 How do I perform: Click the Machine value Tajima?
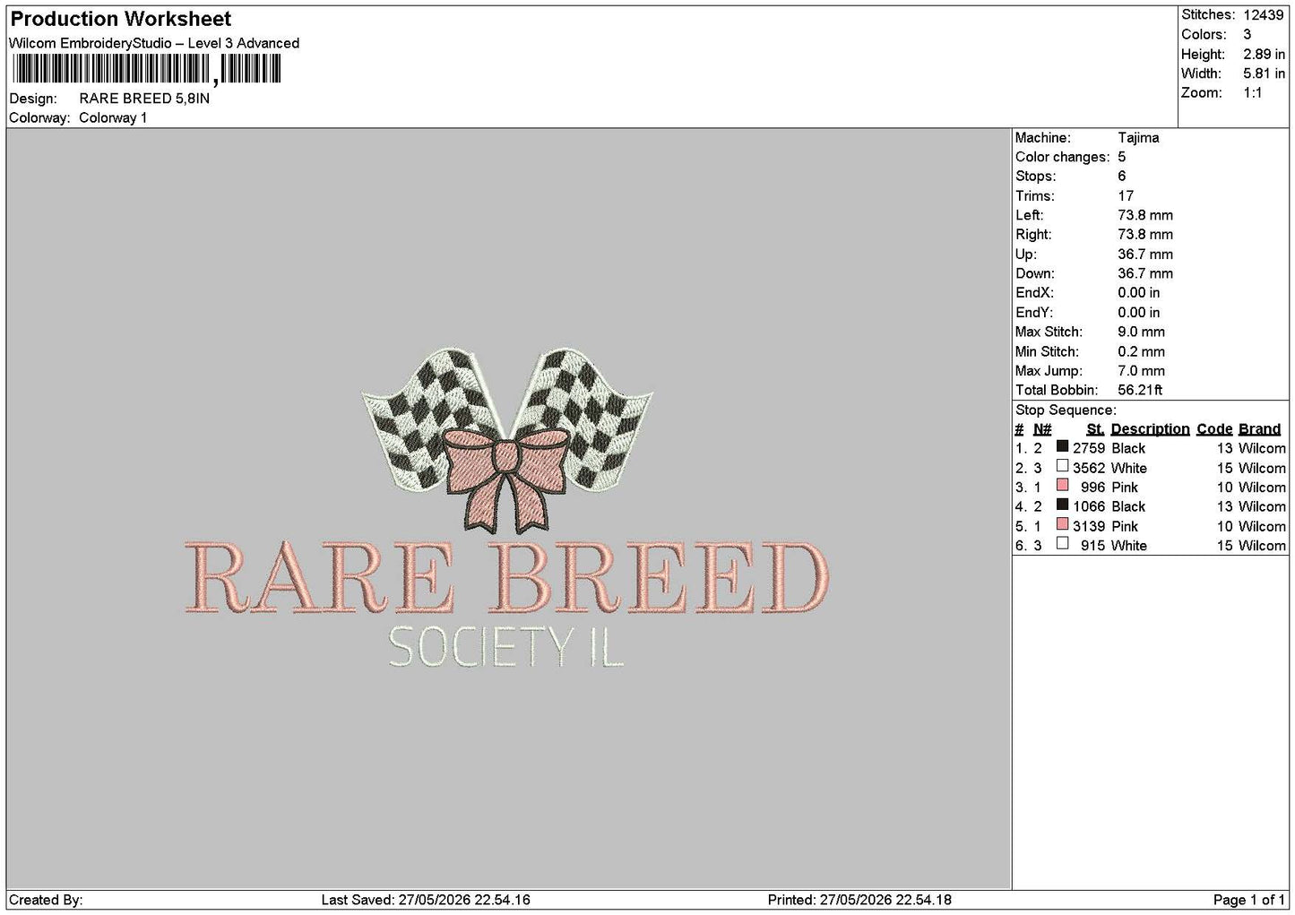click(x=1138, y=137)
